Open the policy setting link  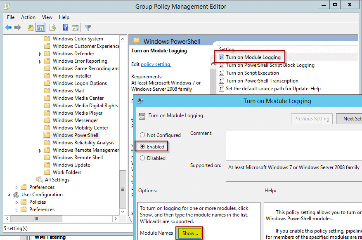[155, 64]
